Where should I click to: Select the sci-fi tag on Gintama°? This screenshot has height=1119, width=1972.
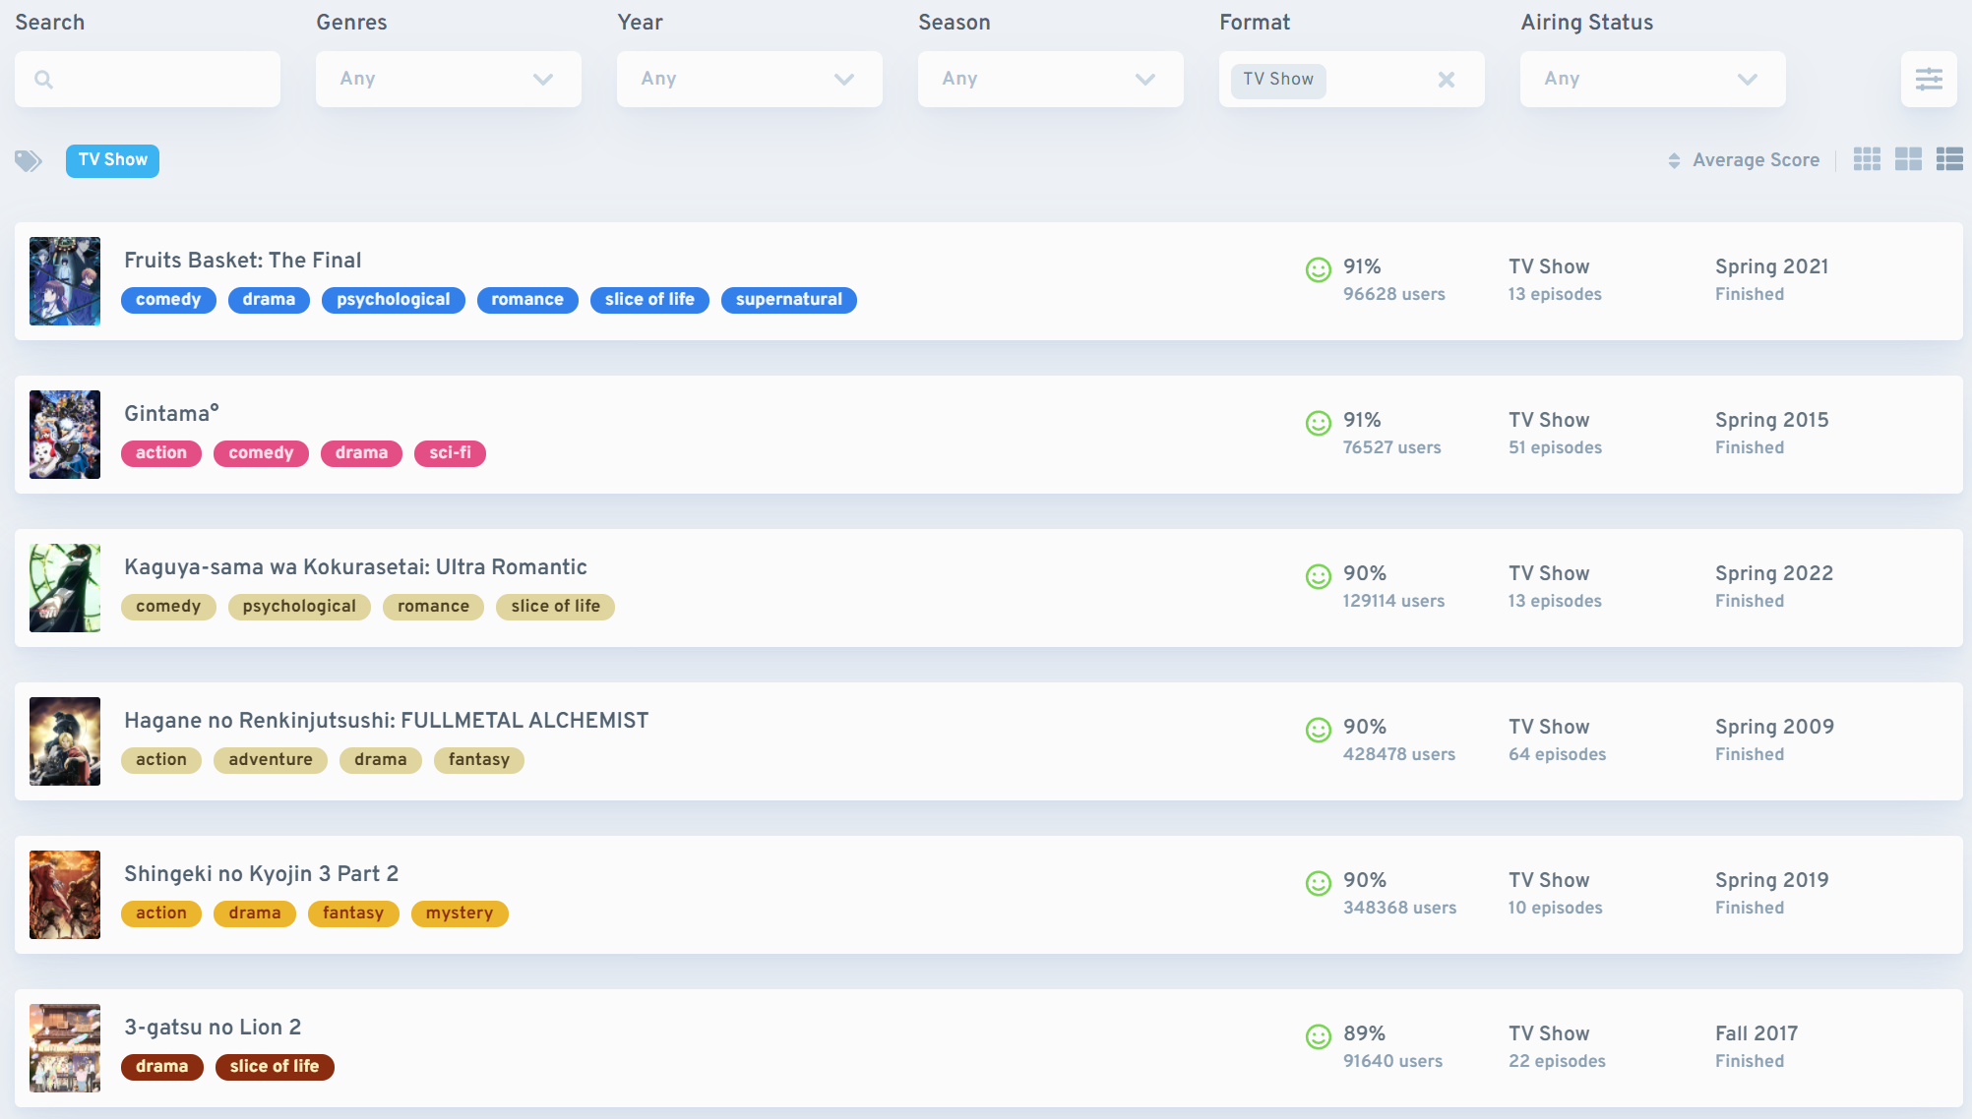[450, 453]
